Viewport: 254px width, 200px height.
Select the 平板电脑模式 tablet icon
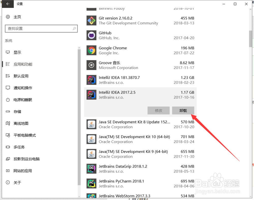pos(8,135)
